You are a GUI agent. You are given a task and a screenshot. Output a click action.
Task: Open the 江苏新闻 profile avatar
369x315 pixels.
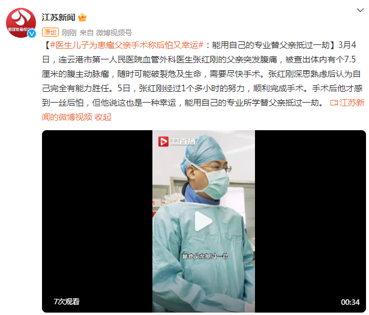[x=21, y=23]
